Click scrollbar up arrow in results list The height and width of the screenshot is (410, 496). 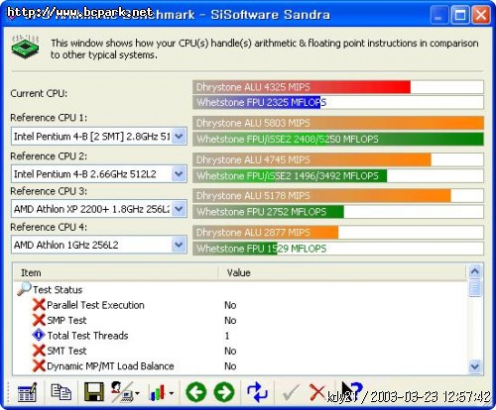coord(475,271)
